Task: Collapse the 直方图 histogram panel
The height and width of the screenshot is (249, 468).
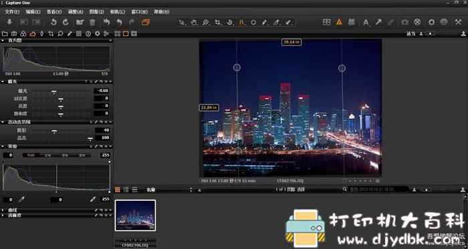Action: tap(3, 40)
